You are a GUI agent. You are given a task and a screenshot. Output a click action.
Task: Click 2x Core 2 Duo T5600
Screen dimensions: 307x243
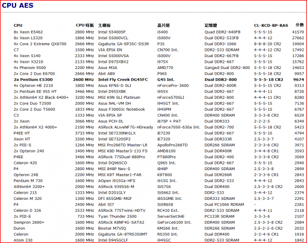point(34,109)
